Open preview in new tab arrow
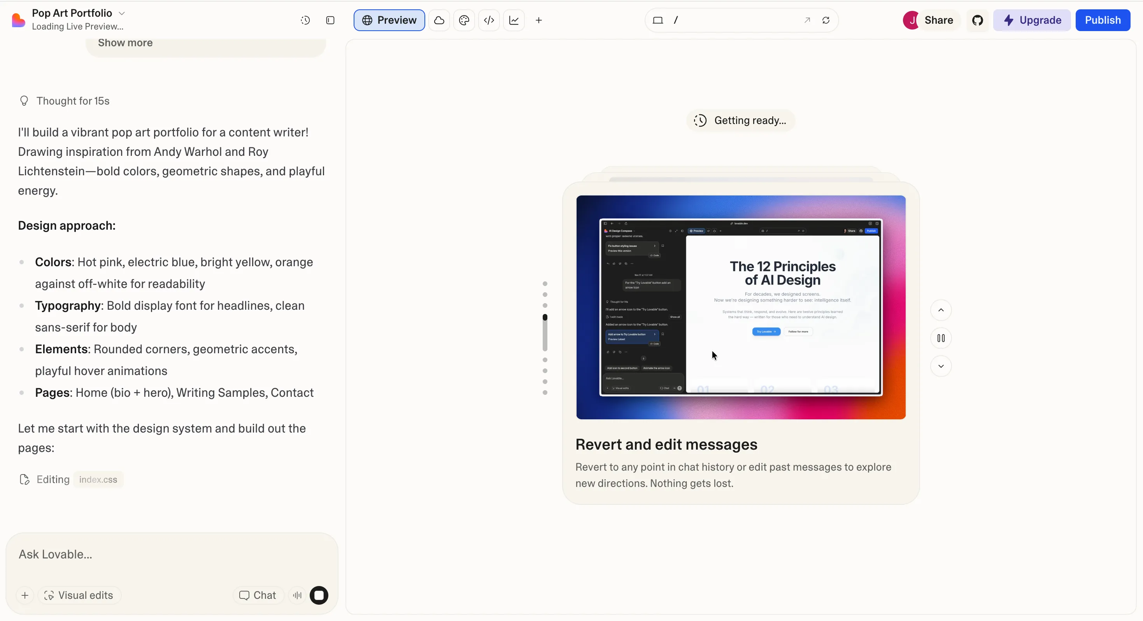Image resolution: width=1143 pixels, height=621 pixels. point(807,20)
